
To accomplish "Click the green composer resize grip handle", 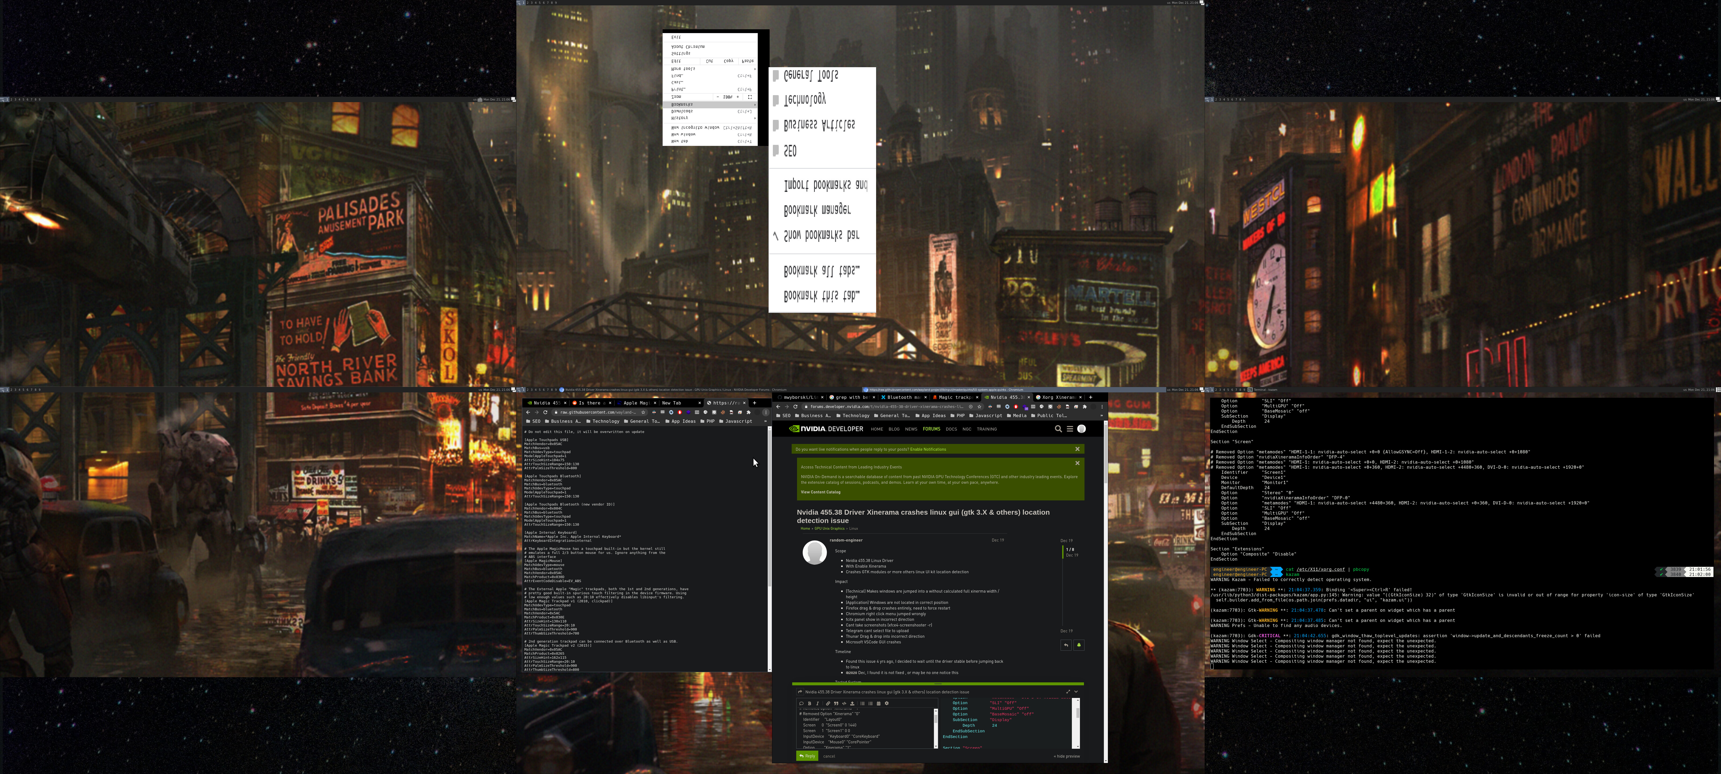I will point(938,684).
